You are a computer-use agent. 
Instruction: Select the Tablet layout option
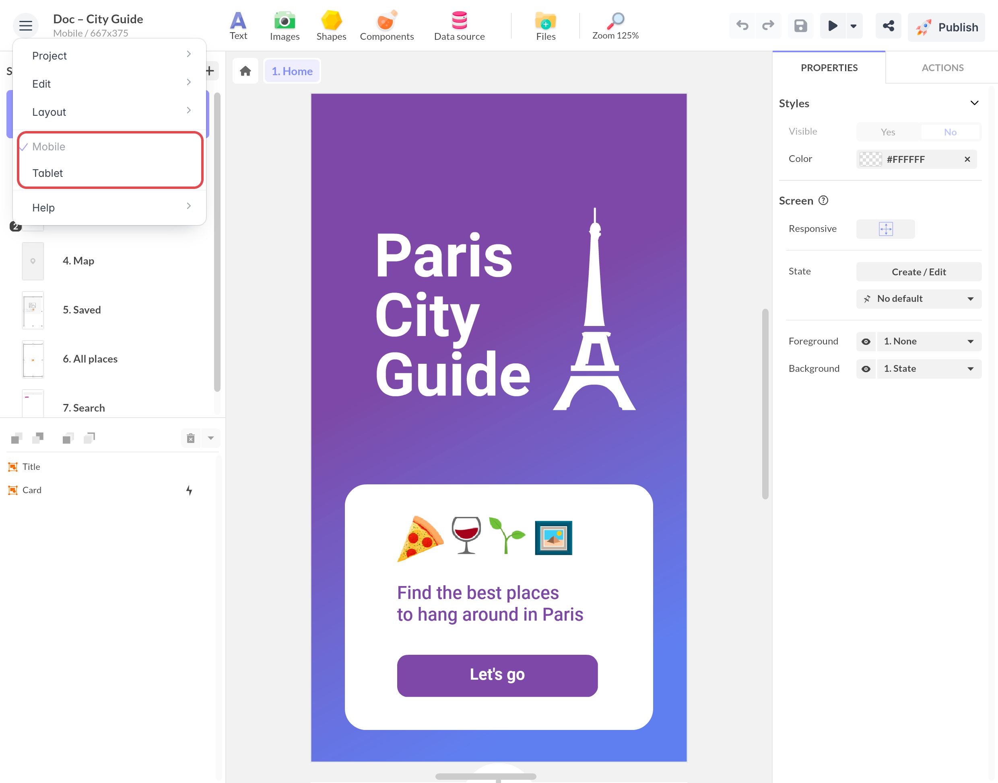tap(110, 173)
